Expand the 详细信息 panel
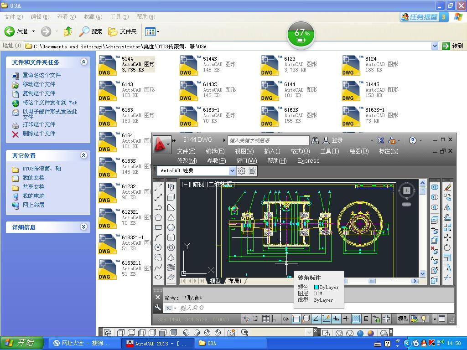The image size is (467, 350). (83, 227)
